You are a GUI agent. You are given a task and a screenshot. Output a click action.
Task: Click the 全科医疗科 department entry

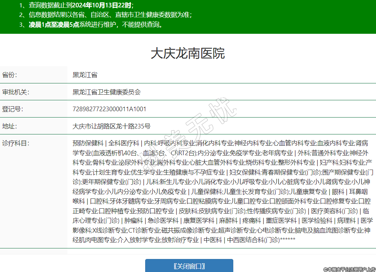[x=124, y=143]
